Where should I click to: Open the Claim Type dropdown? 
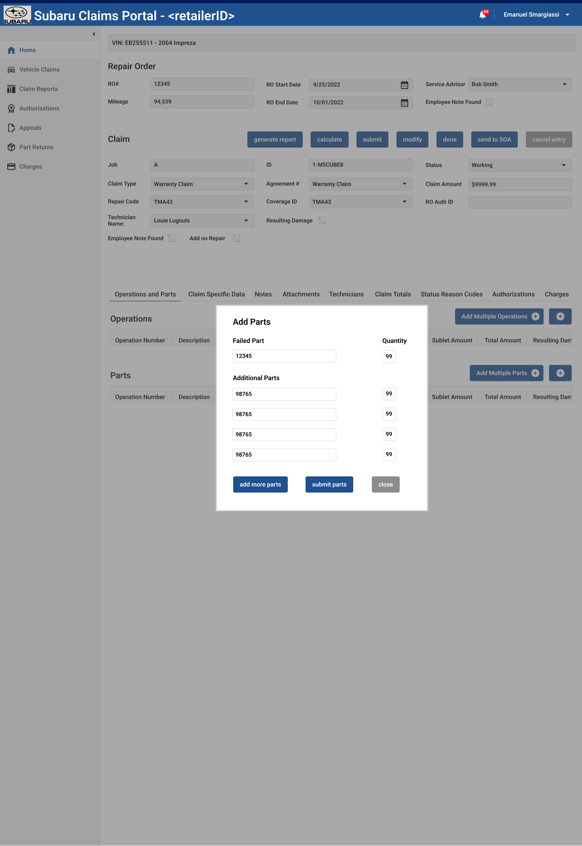(202, 184)
